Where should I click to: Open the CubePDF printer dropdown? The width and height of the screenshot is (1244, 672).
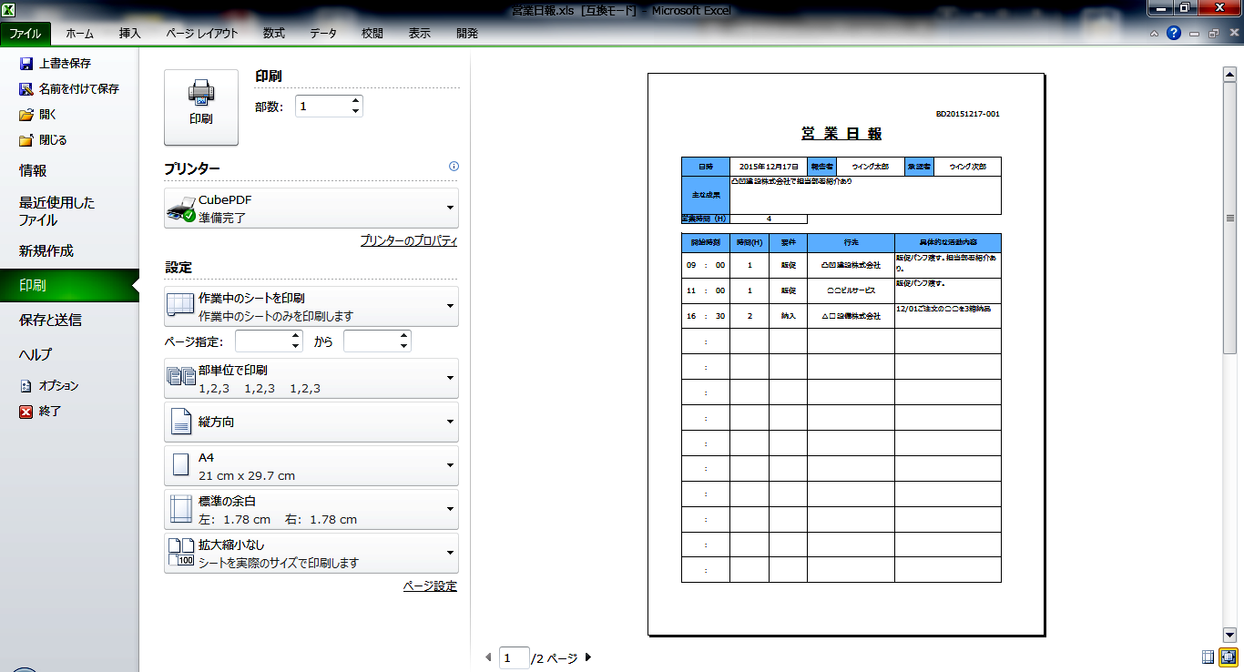point(311,209)
